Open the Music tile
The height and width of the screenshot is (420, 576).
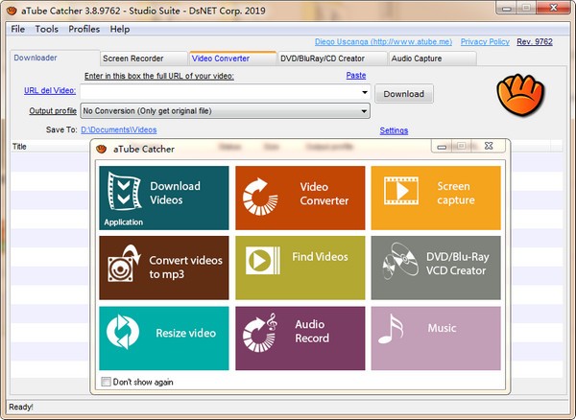(436, 338)
